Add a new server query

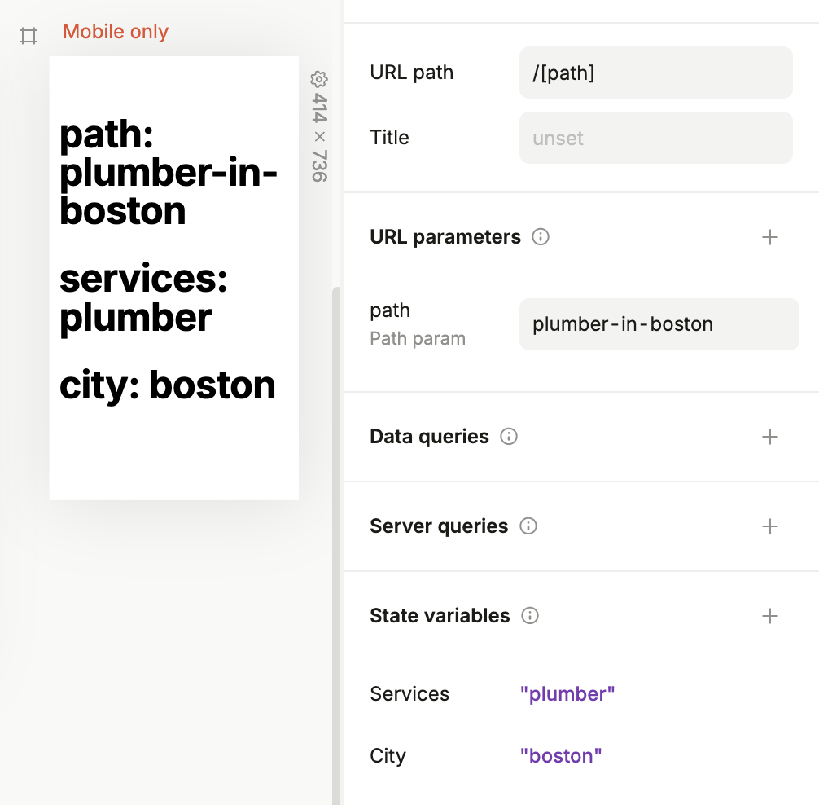[769, 526]
